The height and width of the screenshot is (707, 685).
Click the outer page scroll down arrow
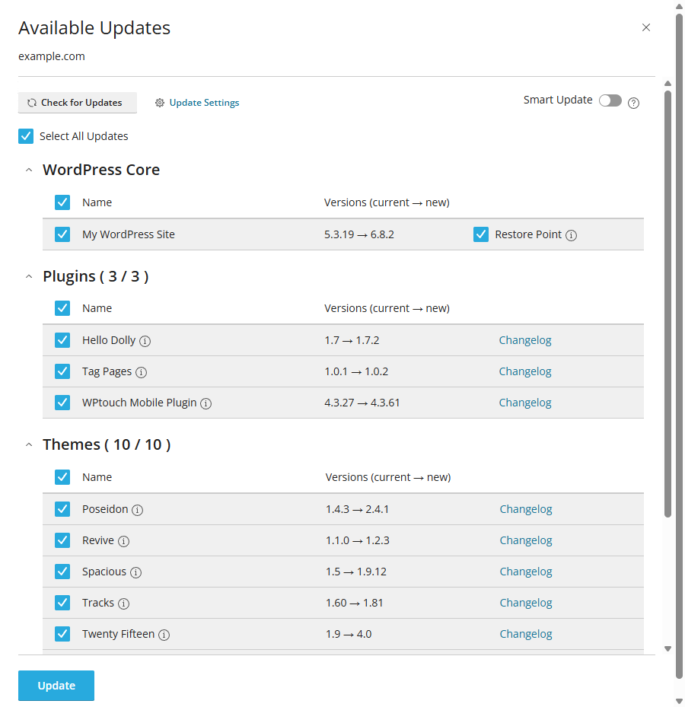(679, 701)
